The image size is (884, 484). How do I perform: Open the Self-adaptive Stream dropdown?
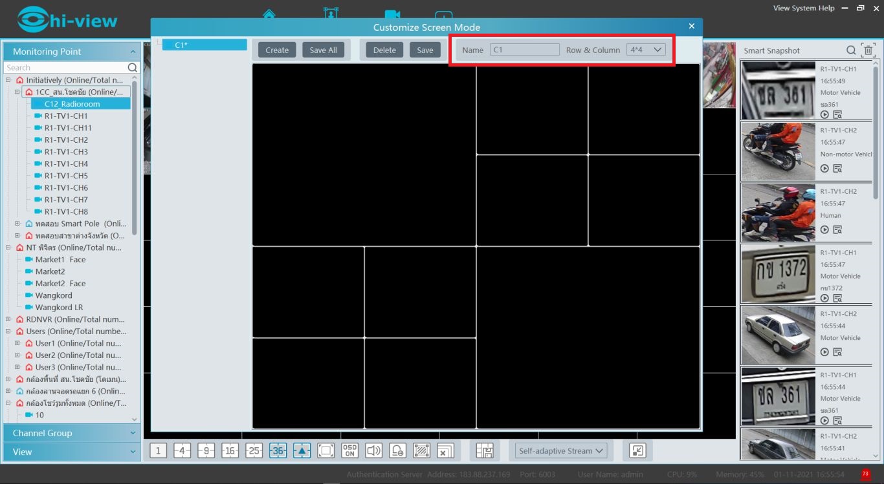pos(560,450)
